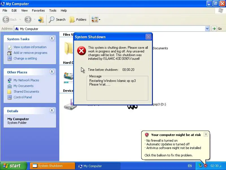This screenshot has height=170, width=226.
Task: Close the computer at risk balloon
Action: (x=206, y=134)
